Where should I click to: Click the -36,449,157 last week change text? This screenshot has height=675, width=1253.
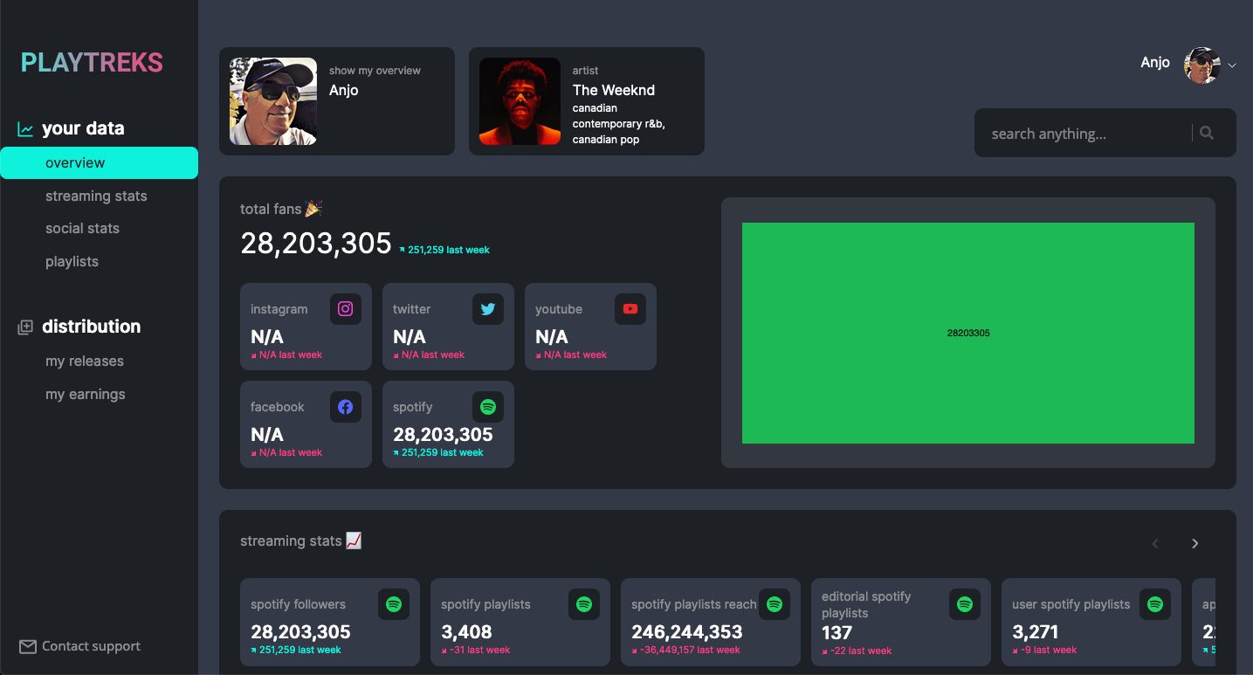click(690, 650)
